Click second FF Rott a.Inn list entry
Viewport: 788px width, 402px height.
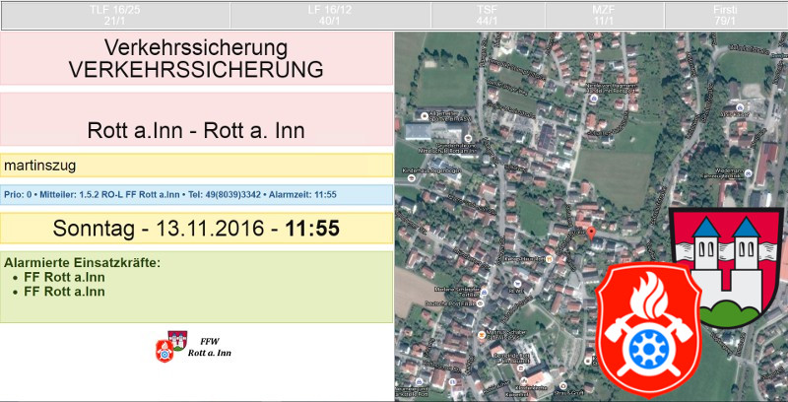(x=64, y=291)
